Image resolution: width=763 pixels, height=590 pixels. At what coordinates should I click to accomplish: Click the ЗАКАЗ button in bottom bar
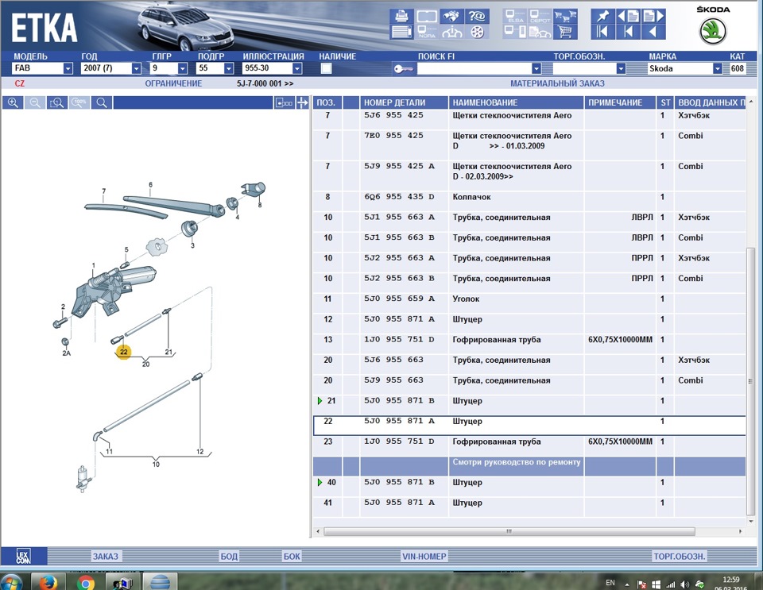click(x=106, y=556)
